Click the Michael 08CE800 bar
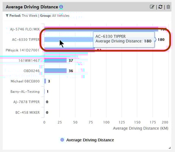Viewport: 175px width, 152px height. tap(45, 81)
